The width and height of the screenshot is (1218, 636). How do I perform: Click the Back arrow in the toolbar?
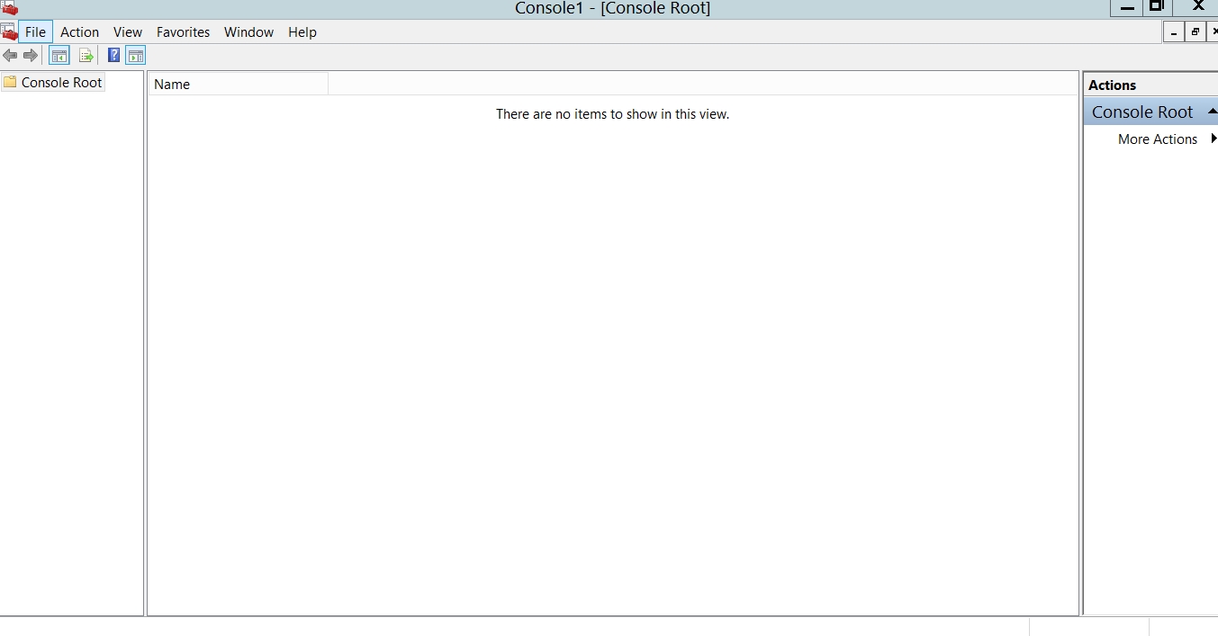click(10, 56)
